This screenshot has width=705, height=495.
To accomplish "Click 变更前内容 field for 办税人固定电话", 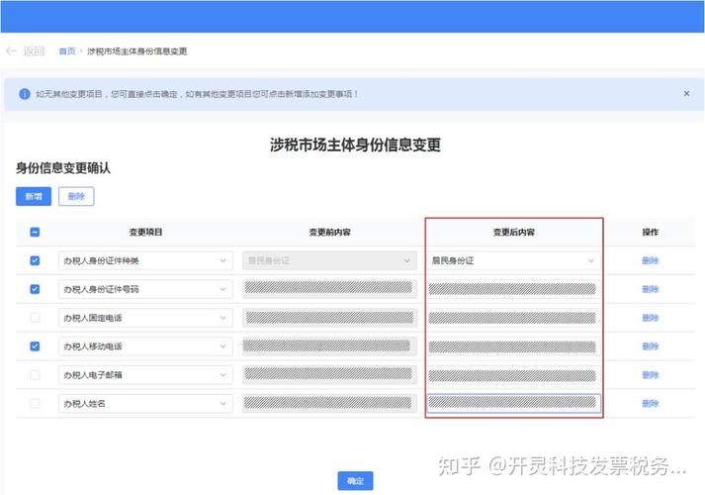I will click(x=329, y=318).
